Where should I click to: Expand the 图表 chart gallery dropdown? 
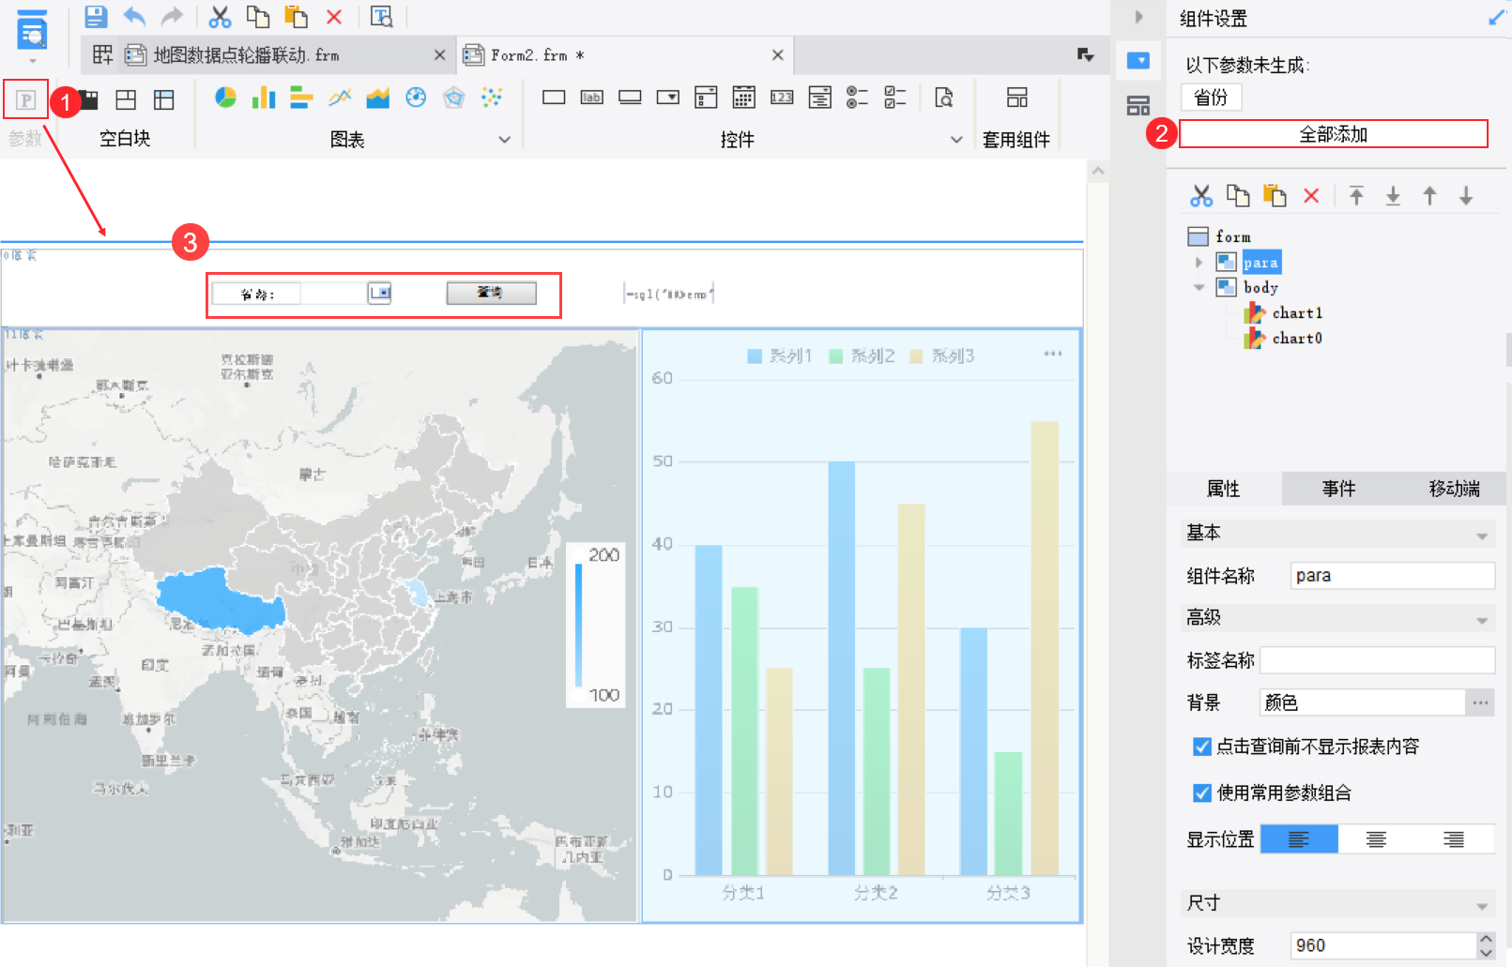(504, 140)
